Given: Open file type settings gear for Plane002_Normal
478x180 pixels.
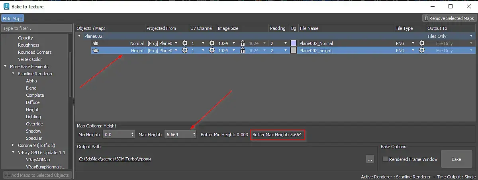Looking at the screenshot, I should coord(421,43).
